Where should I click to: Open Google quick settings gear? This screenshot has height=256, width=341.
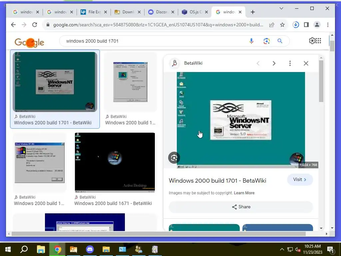(312, 41)
